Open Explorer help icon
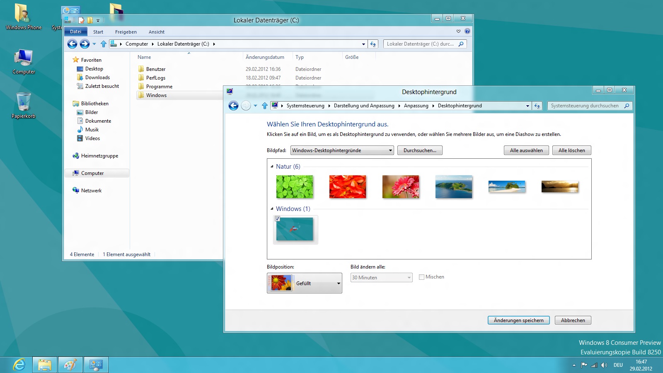 (467, 31)
